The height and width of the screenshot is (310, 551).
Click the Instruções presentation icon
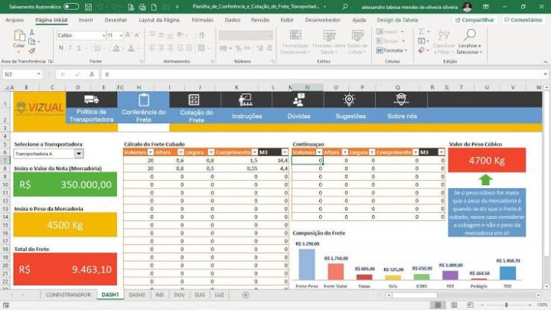[x=246, y=100]
